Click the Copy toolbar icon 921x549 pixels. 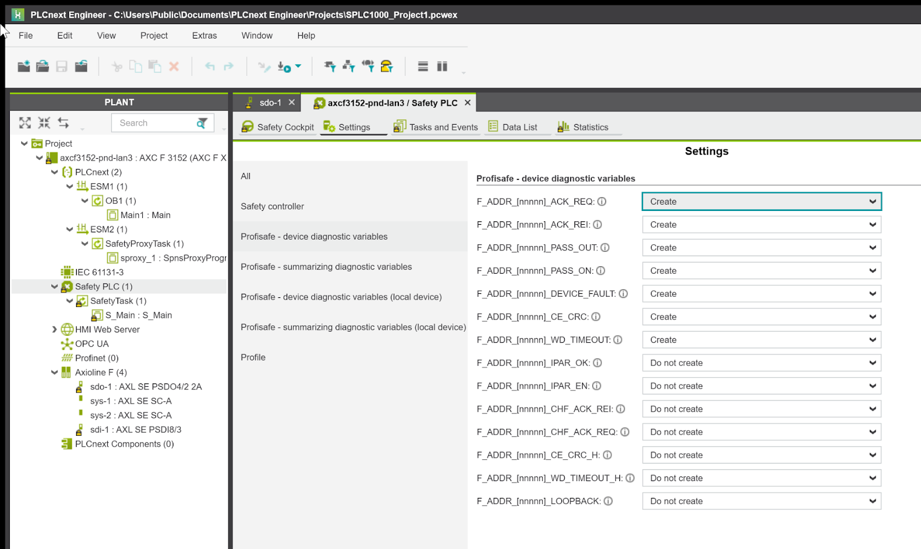coord(136,66)
